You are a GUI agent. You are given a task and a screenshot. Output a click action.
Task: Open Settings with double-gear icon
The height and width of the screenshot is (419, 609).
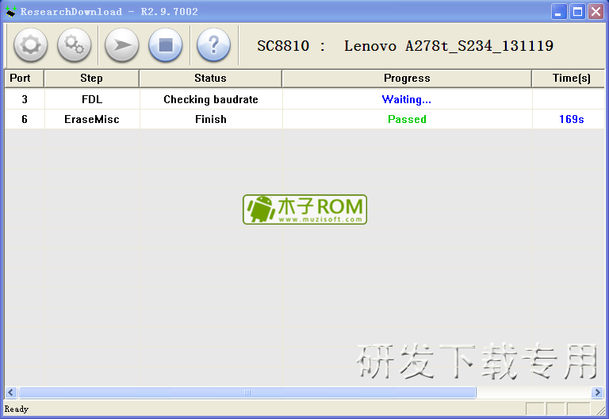pos(75,45)
